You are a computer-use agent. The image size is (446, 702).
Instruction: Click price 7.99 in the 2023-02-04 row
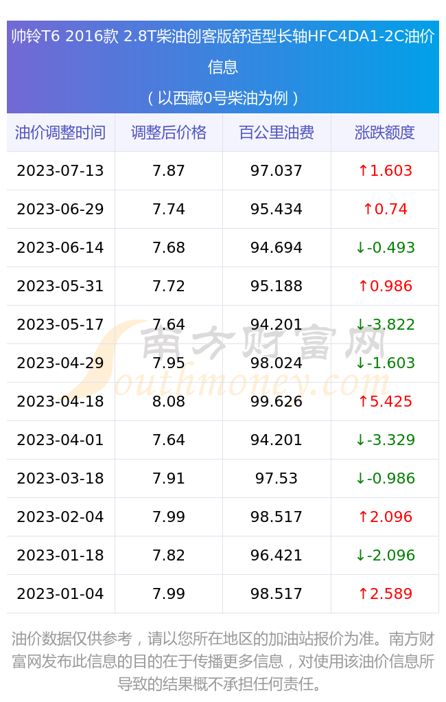pyautogui.click(x=169, y=517)
